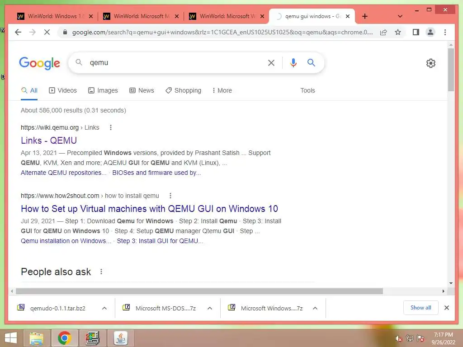
Task: Open How to Set up Virtual machines result
Action: point(149,209)
